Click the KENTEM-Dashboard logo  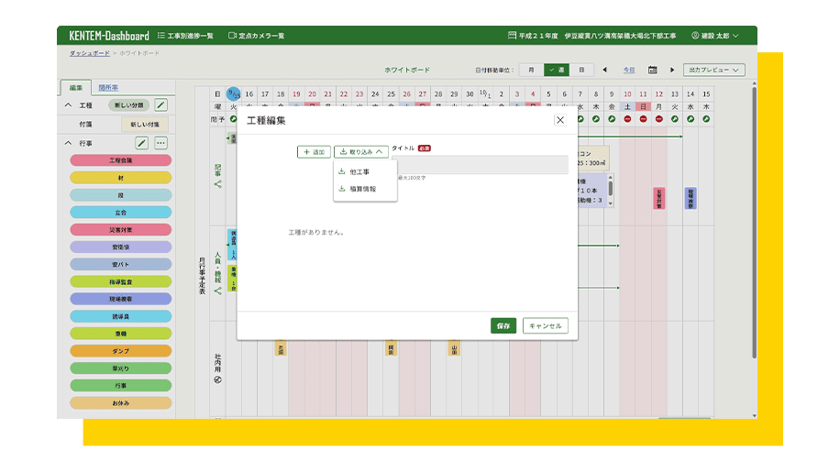(x=109, y=36)
